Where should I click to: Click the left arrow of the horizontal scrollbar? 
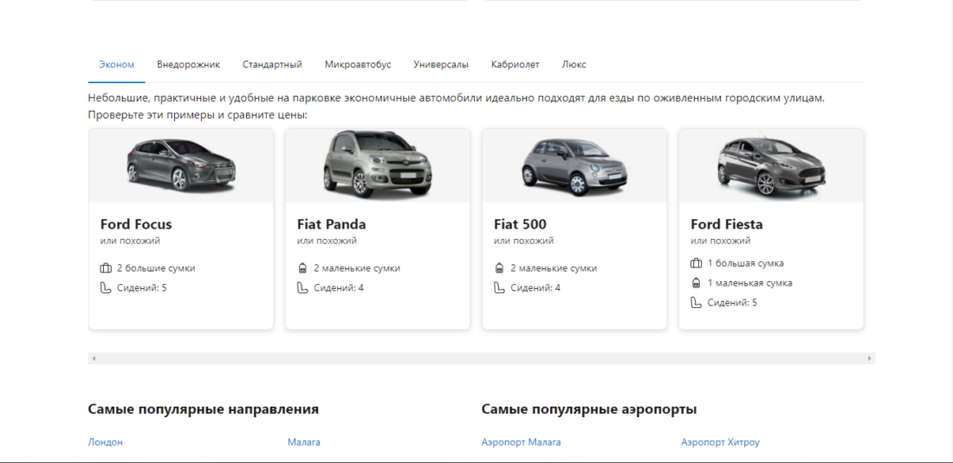tap(94, 358)
